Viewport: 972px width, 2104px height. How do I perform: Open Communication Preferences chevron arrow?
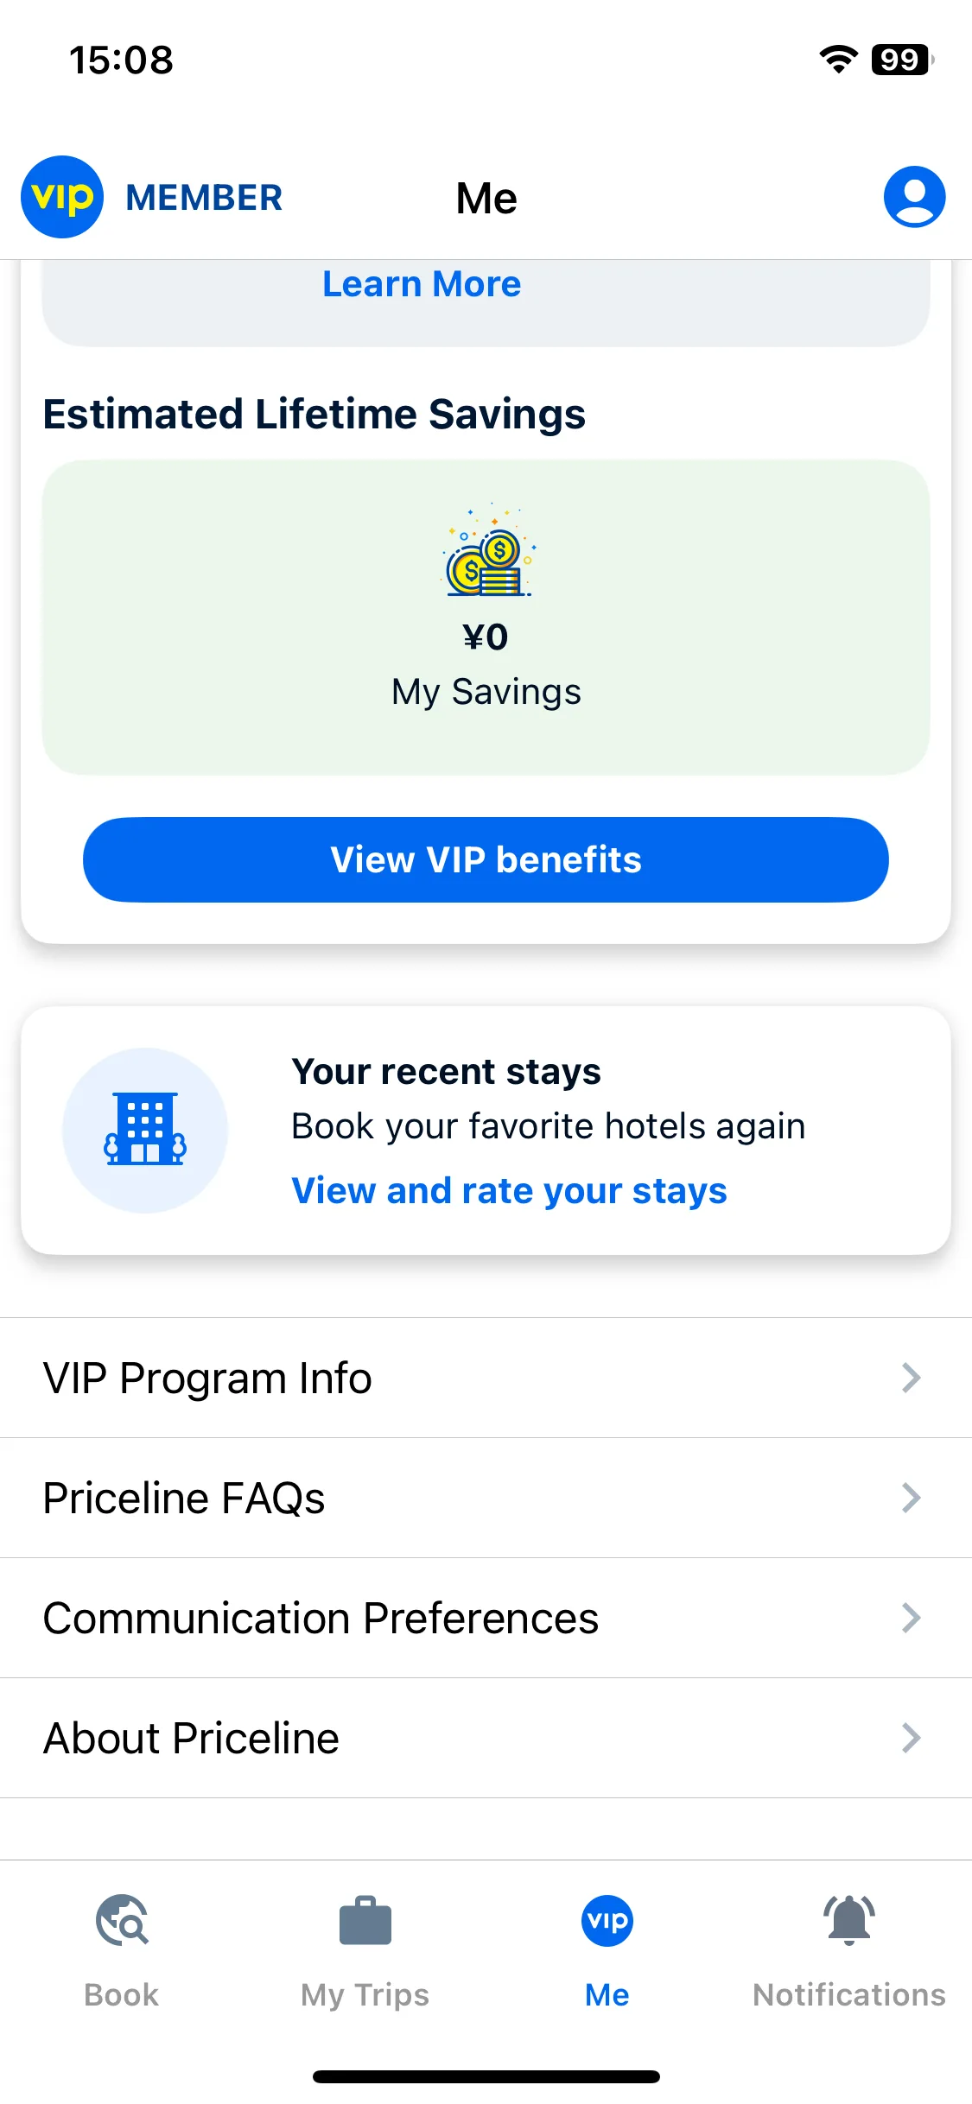(911, 1618)
